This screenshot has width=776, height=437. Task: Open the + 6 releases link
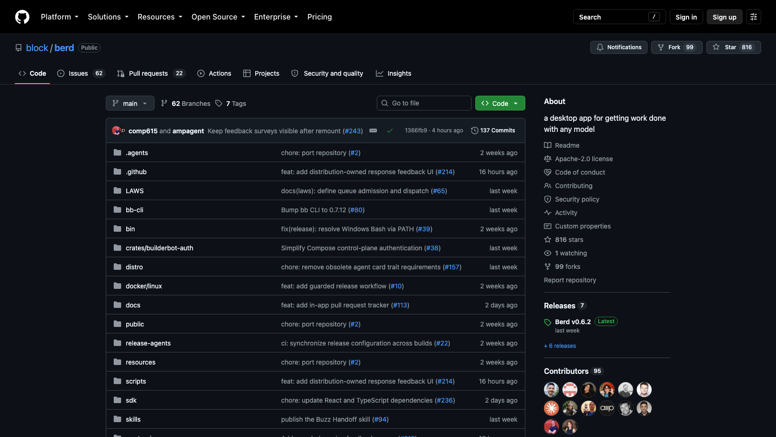560,346
